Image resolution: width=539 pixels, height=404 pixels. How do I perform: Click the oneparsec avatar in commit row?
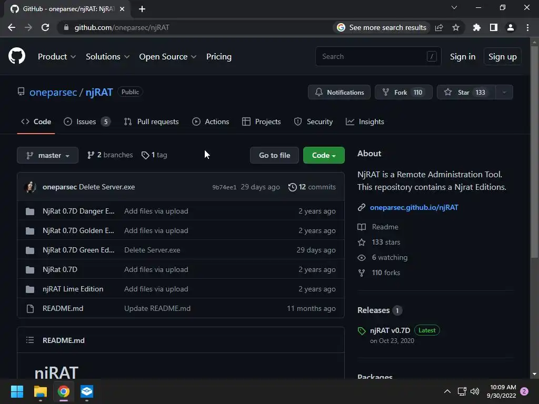click(x=30, y=187)
